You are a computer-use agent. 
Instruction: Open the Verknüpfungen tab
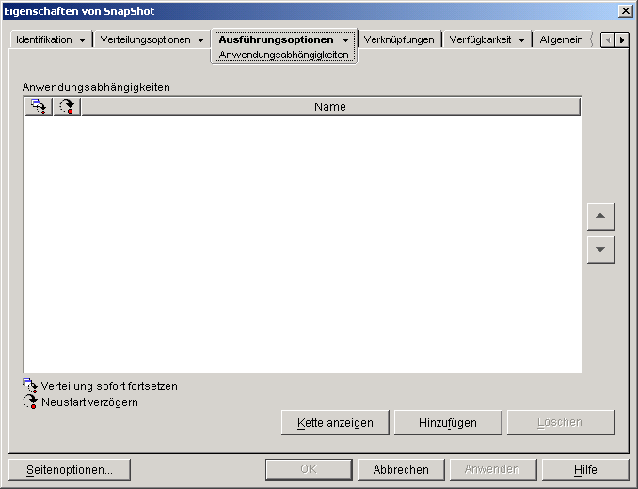click(399, 39)
